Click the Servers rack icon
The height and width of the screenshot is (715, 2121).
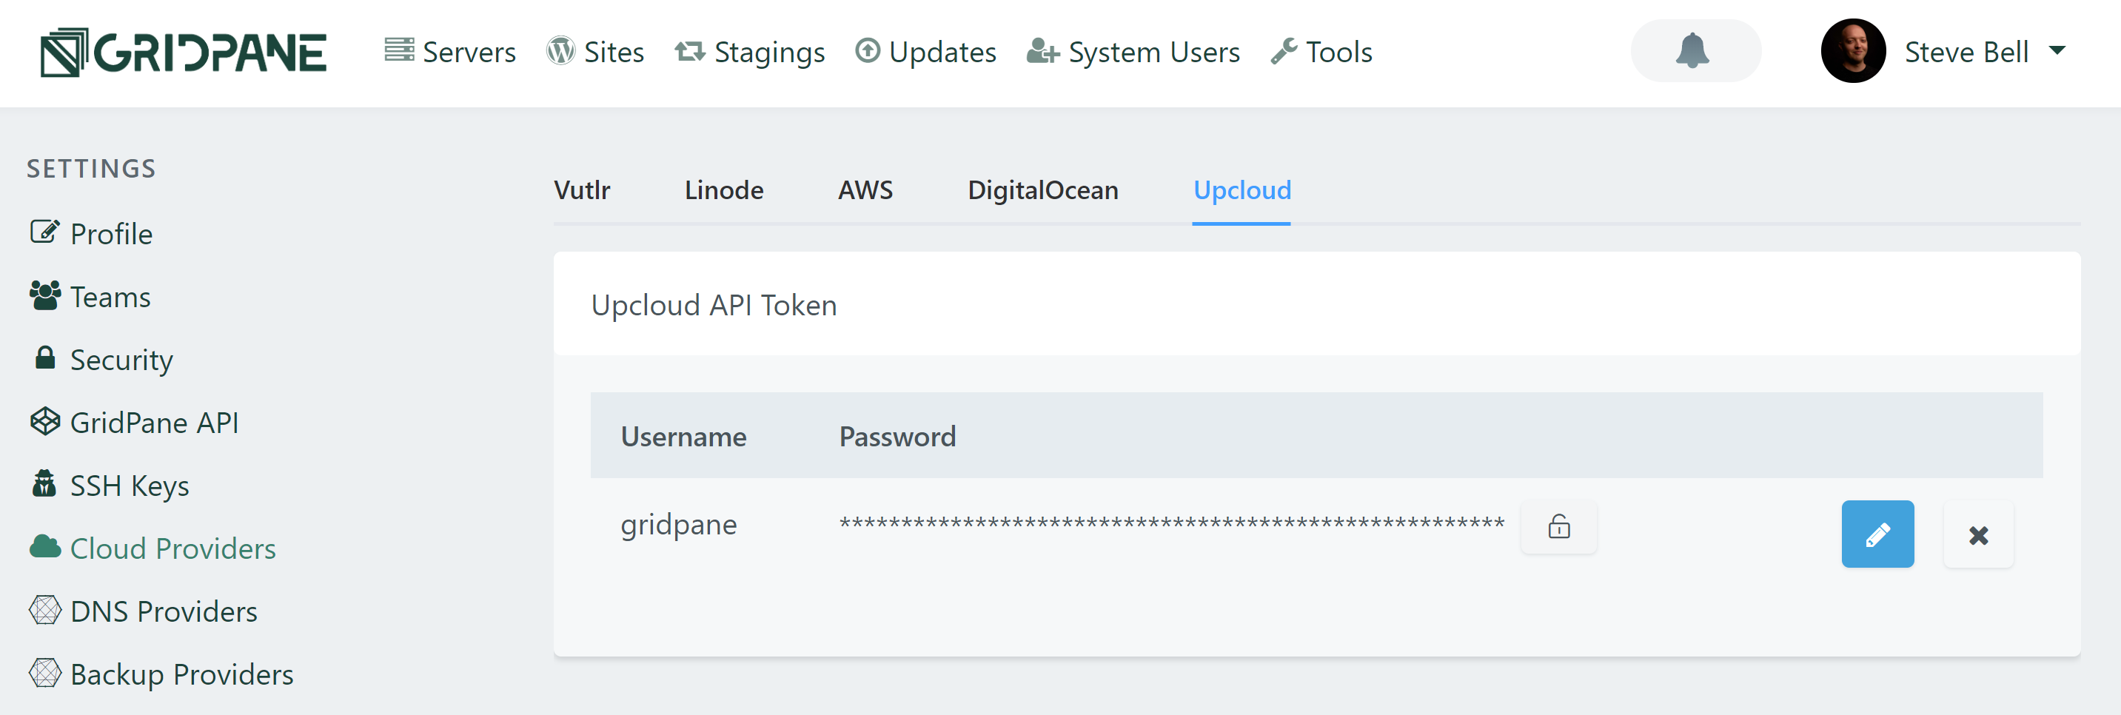click(x=399, y=50)
